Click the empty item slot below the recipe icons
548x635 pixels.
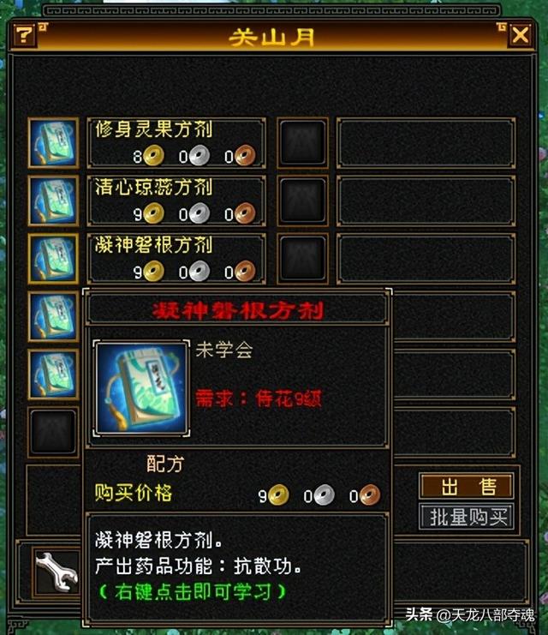[53, 432]
